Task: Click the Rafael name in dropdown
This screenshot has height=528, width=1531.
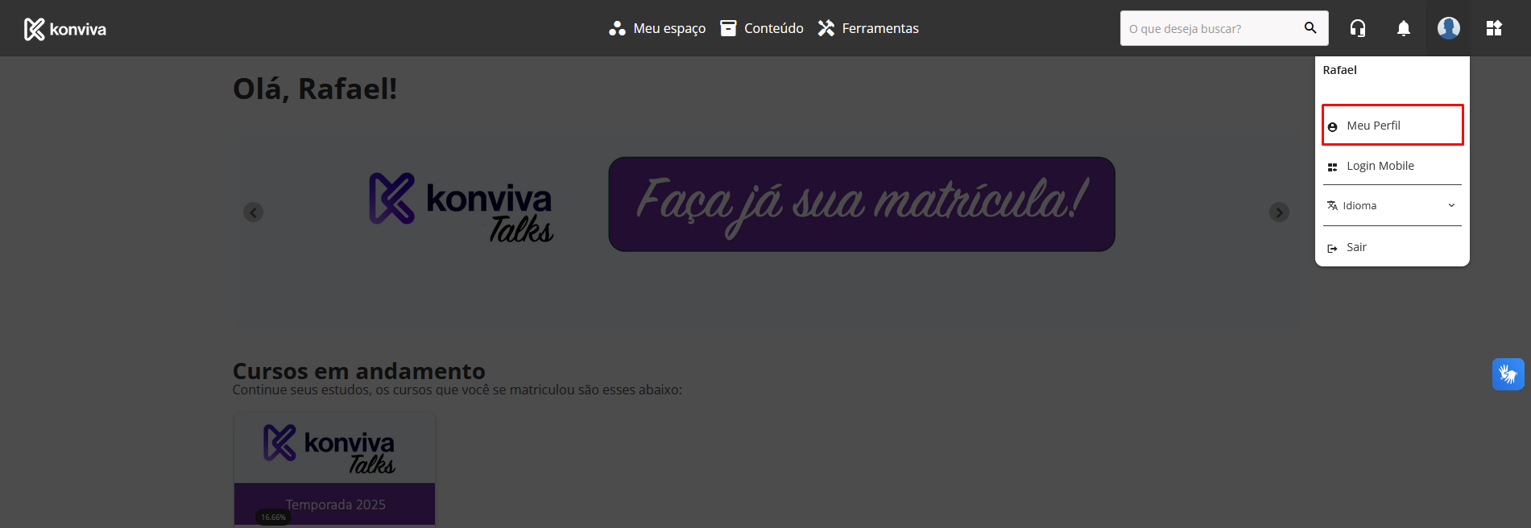Action: (1340, 70)
